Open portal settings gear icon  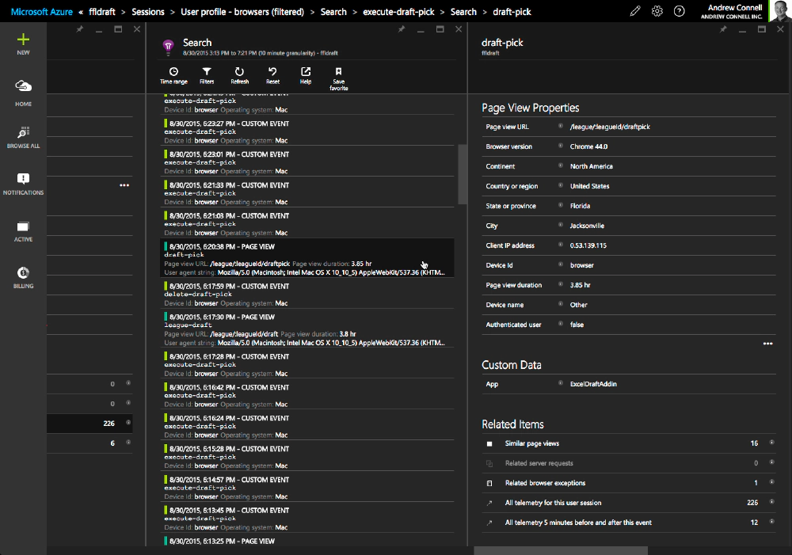pos(657,11)
